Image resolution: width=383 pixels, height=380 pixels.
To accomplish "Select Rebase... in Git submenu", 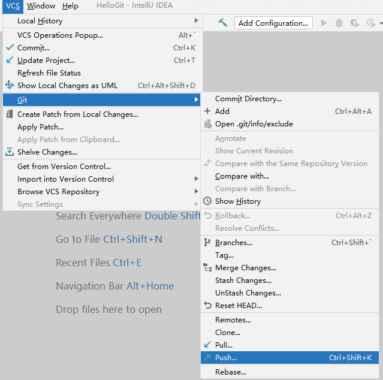I will click(x=289, y=372).
